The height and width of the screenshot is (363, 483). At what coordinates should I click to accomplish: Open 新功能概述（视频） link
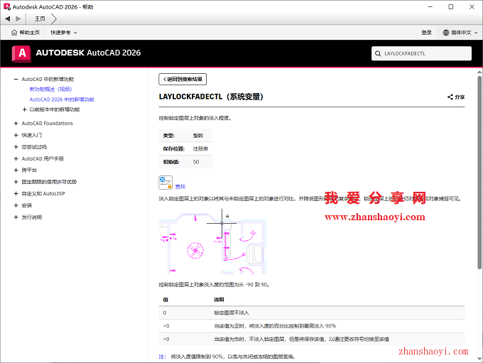pos(51,89)
